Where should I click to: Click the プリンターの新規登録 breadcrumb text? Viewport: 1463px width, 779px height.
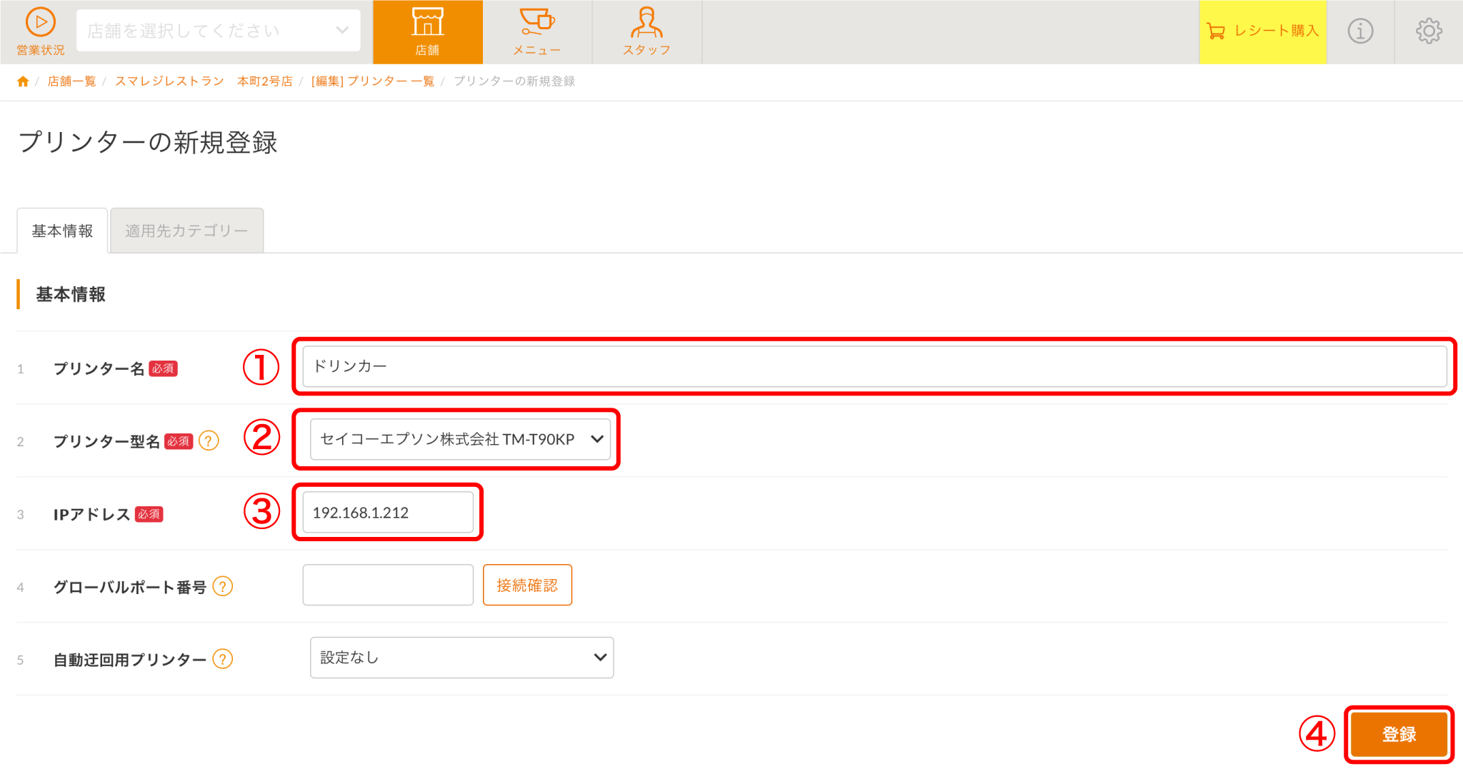tap(514, 81)
